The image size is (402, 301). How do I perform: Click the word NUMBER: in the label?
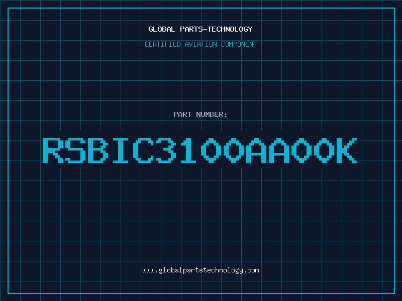(212, 114)
